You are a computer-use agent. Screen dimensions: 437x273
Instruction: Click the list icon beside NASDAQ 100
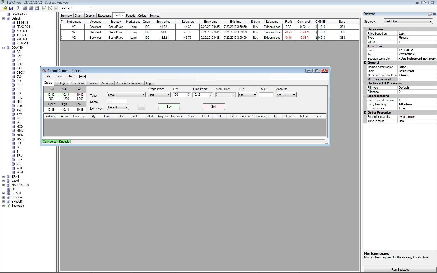[x=8, y=185]
